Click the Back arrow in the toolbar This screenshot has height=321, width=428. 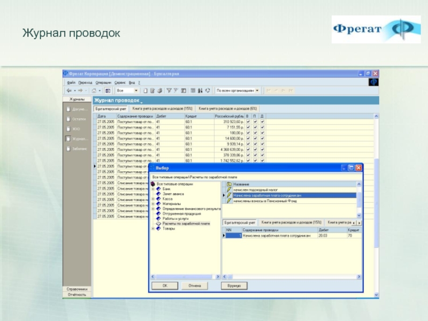pos(69,90)
